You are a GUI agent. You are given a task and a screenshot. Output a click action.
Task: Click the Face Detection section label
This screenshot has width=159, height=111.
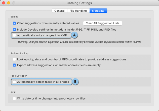click(19, 76)
